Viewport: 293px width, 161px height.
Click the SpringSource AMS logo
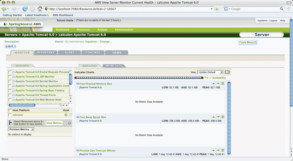click(22, 24)
